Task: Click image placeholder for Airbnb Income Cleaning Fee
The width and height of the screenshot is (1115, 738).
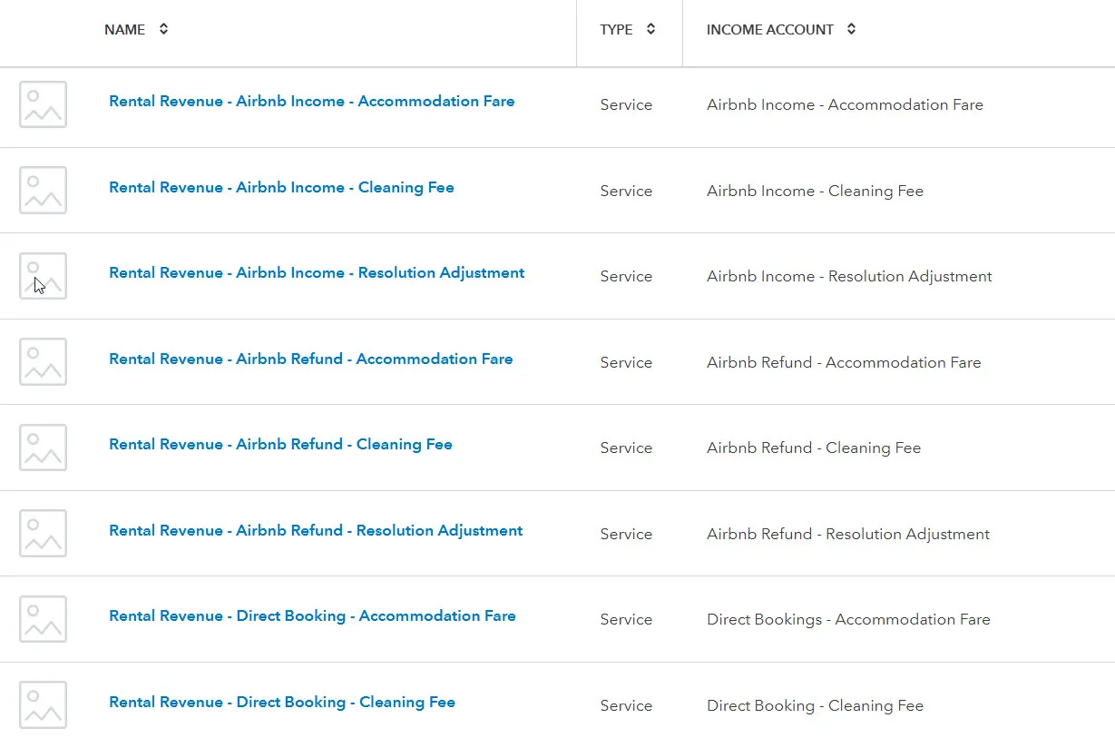Action: 43,190
